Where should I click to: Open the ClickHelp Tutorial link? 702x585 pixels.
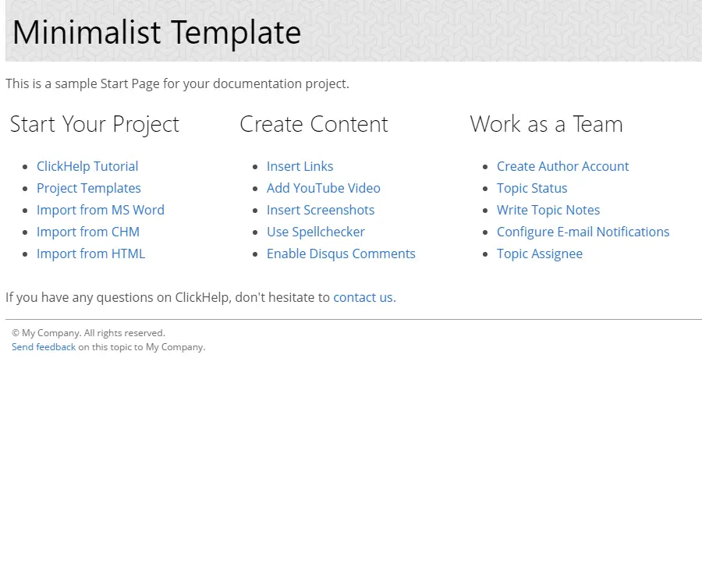[87, 166]
